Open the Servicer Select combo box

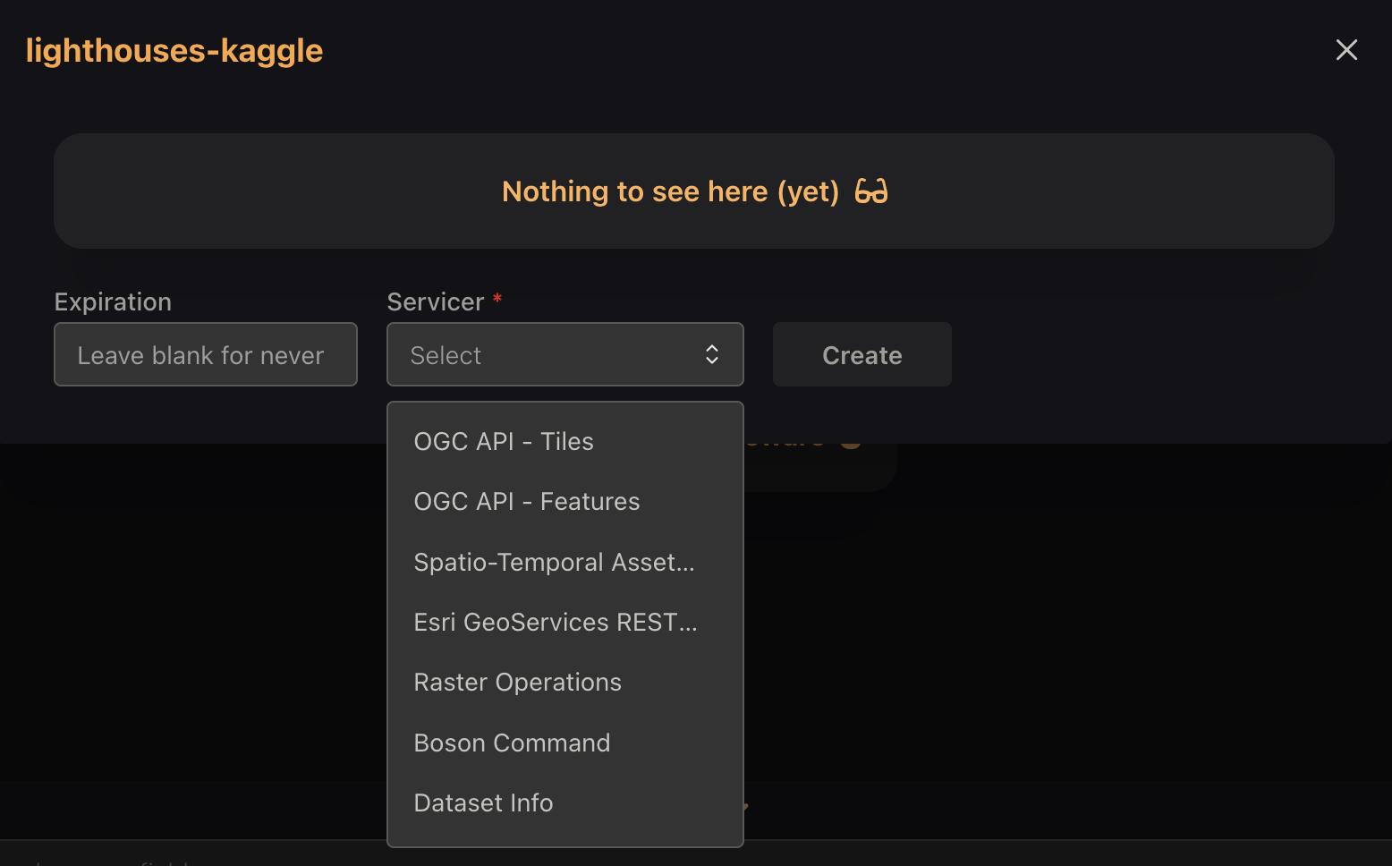pyautogui.click(x=565, y=354)
